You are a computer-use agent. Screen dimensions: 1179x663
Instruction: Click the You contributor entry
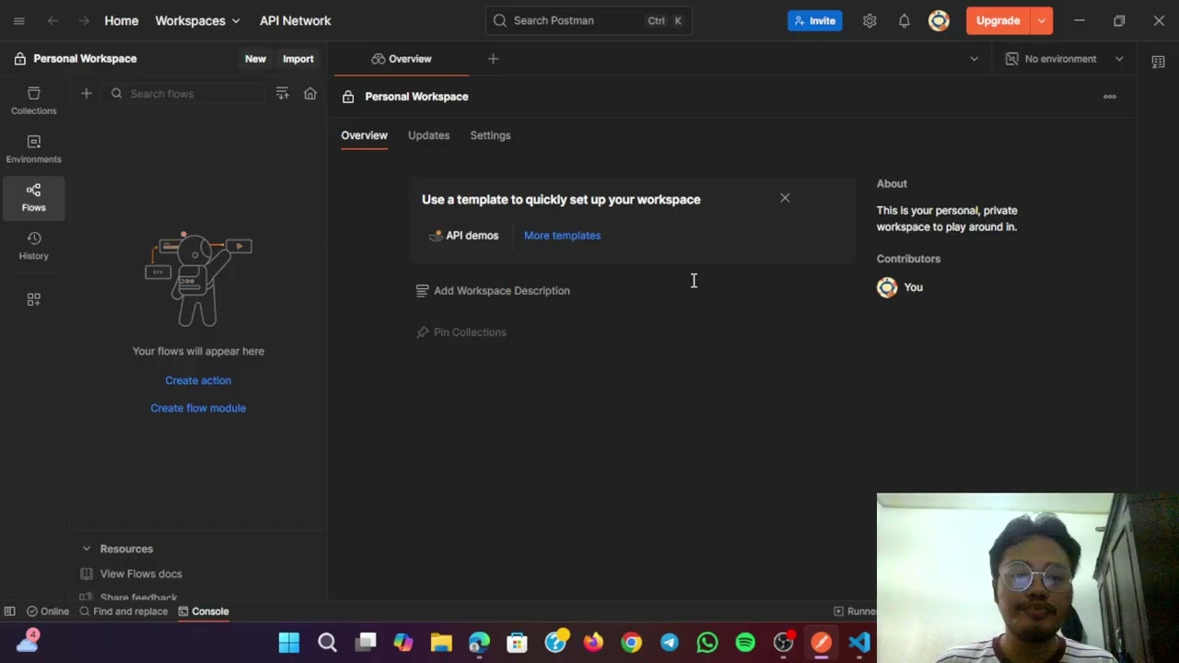(x=900, y=287)
